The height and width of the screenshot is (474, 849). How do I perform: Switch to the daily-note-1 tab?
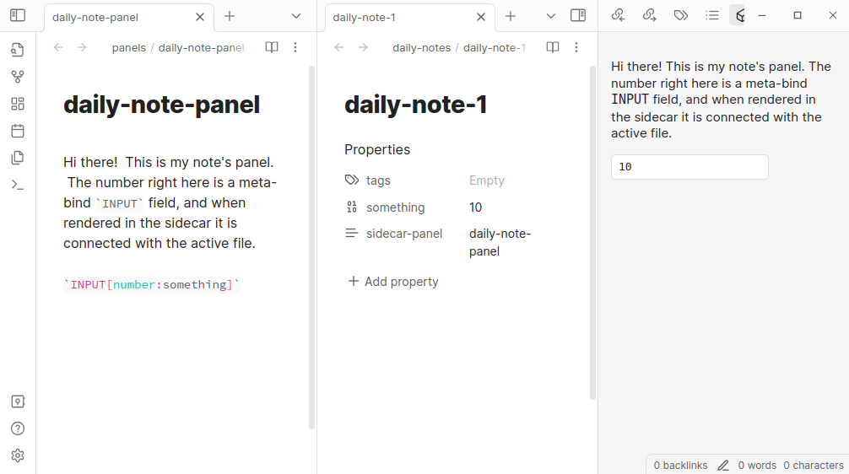364,18
